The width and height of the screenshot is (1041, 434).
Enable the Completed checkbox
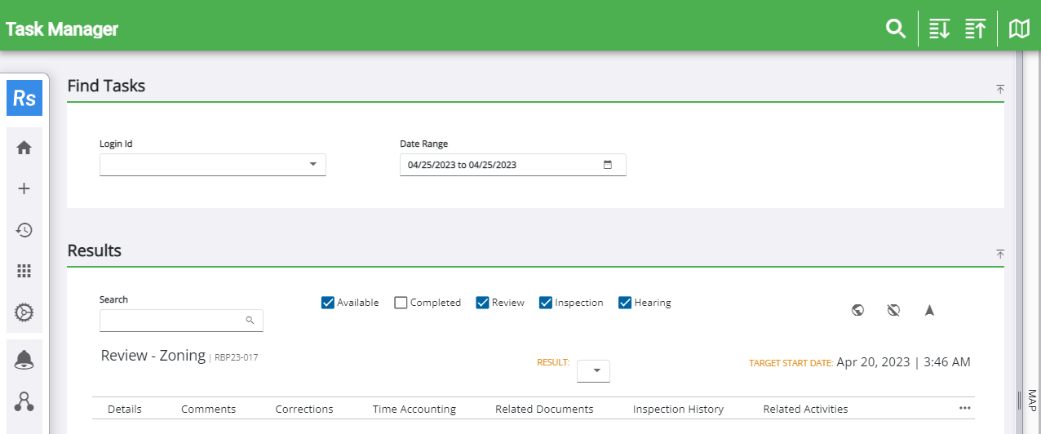pyautogui.click(x=401, y=303)
